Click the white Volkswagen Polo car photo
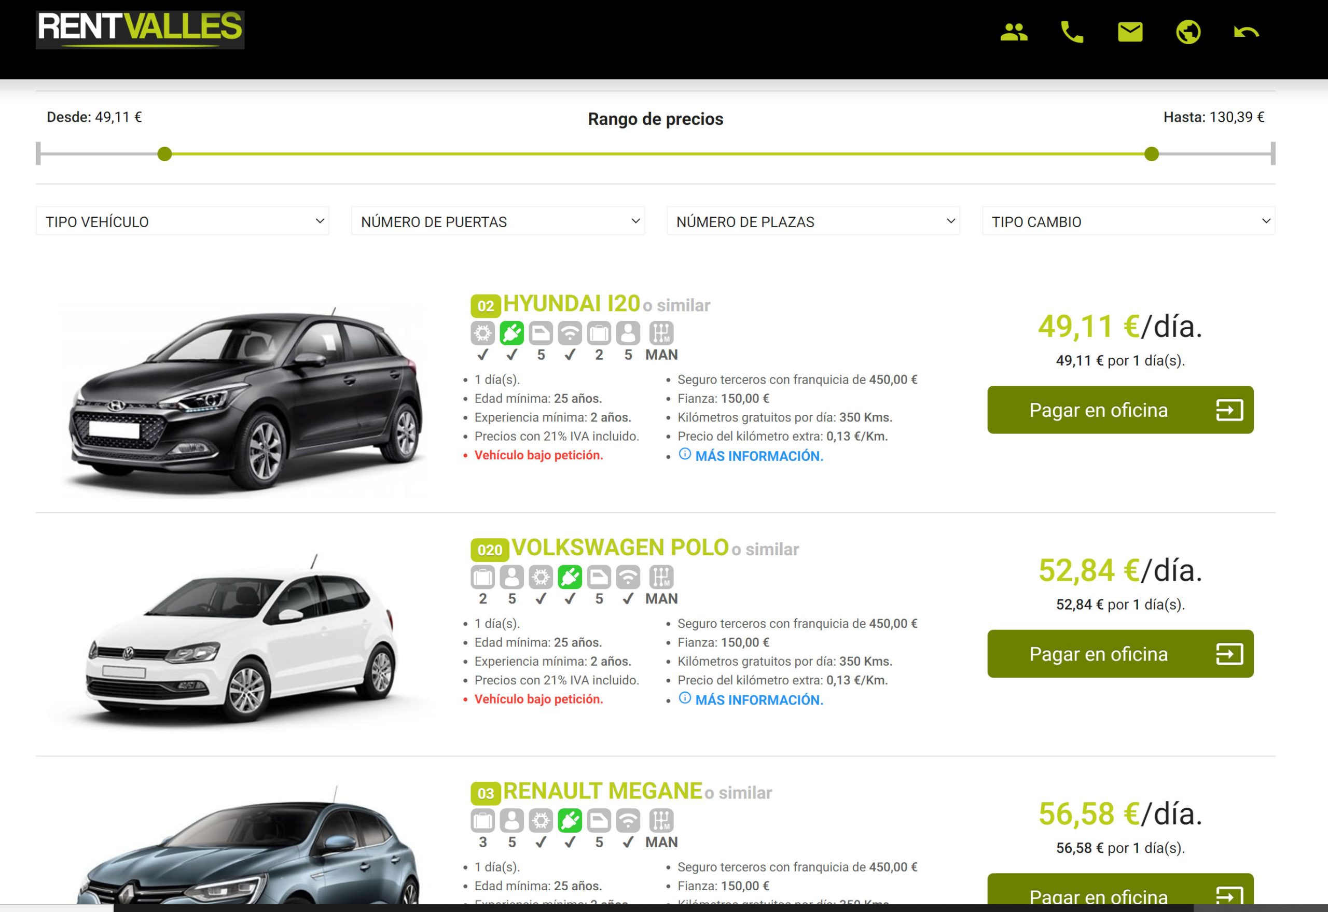Viewport: 1328px width, 912px height. click(x=243, y=641)
